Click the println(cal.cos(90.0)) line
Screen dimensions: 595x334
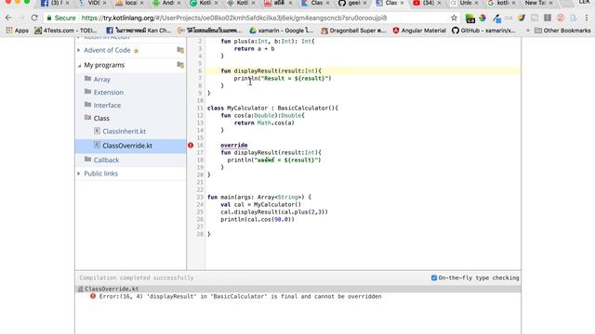click(258, 219)
